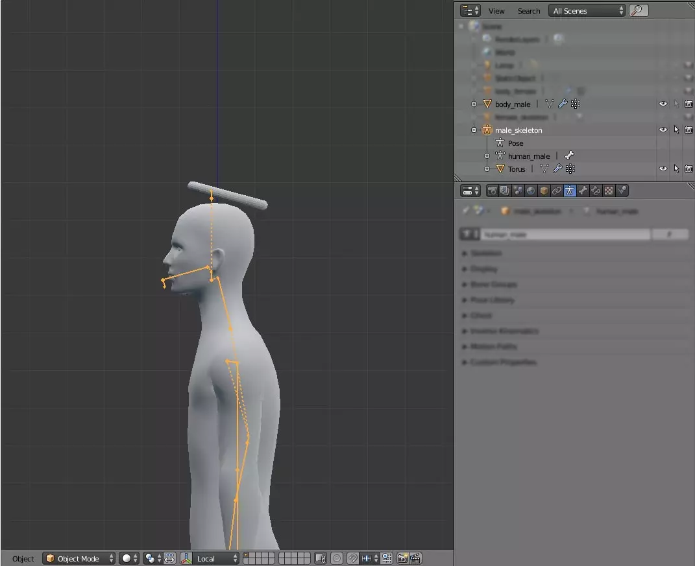
Task: Click the first highlighted layer button
Action: pos(246,556)
